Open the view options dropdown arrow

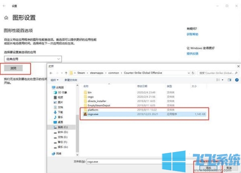(x=222, y=80)
